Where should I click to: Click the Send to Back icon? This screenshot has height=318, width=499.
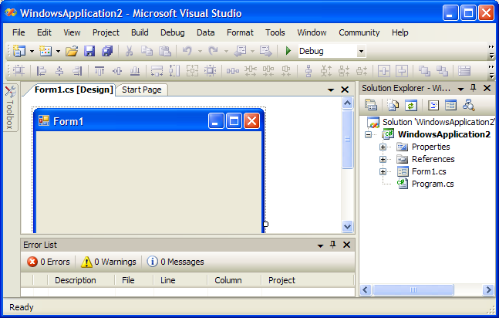[x=442, y=71]
